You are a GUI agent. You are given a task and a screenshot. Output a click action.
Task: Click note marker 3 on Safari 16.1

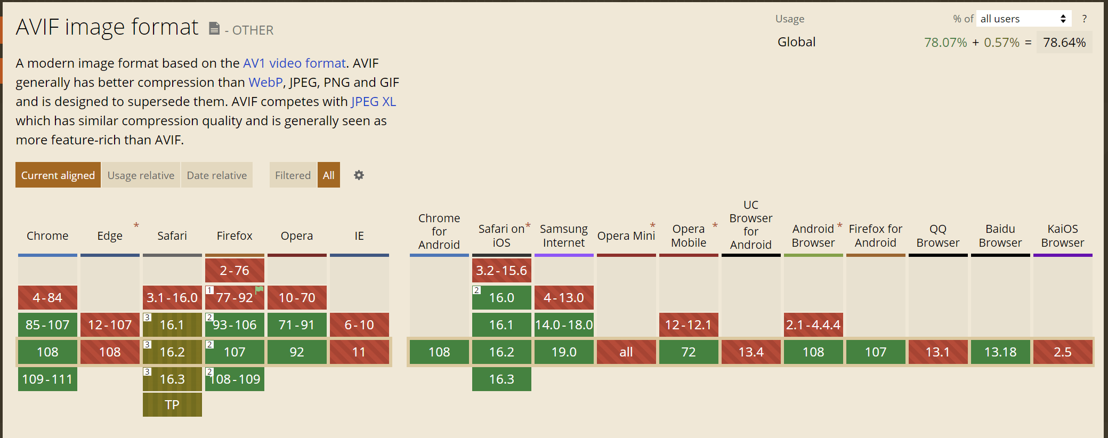[x=148, y=318]
